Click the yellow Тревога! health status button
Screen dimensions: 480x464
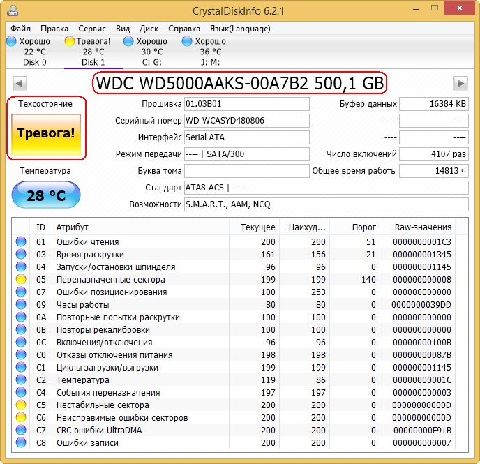[46, 135]
